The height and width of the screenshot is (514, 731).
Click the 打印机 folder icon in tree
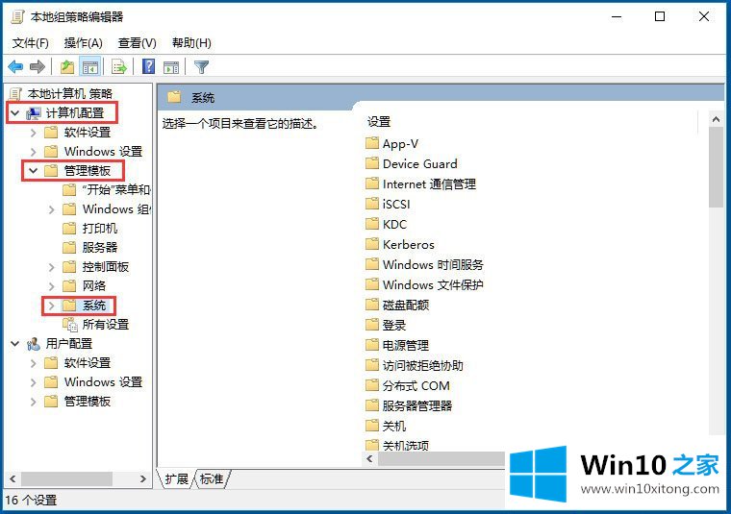(x=69, y=228)
